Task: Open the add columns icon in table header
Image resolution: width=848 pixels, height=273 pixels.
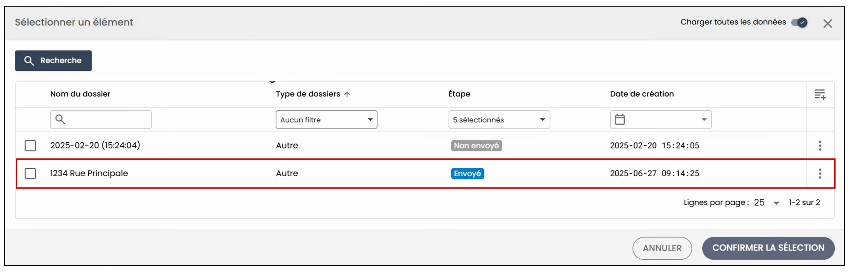Action: 820,94
